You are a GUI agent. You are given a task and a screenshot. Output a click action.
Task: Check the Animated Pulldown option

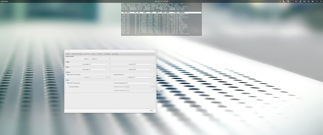(68, 87)
